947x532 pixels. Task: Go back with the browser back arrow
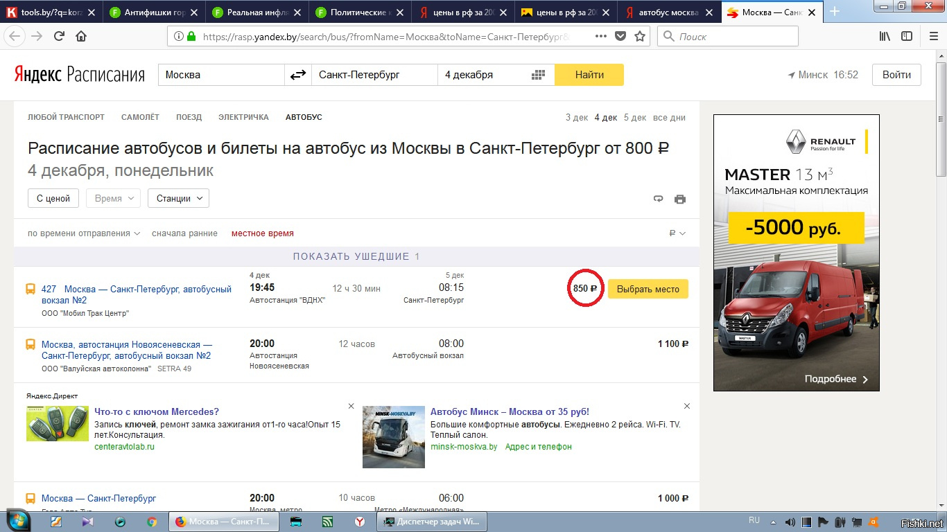(15, 36)
